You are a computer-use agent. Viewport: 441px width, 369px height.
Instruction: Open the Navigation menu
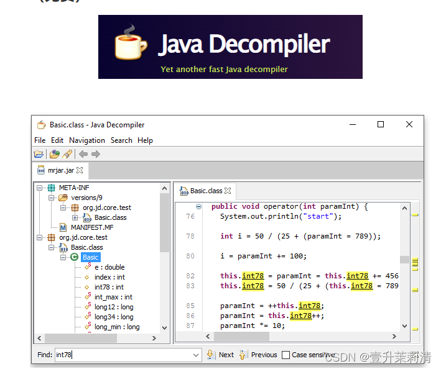[x=87, y=140]
